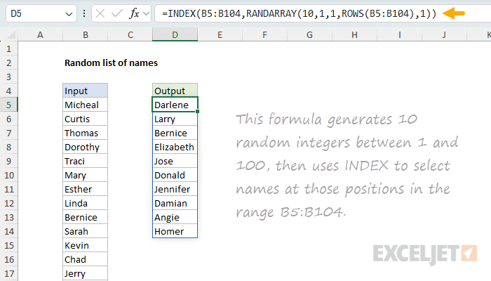Select row 10 header

pos(8,176)
